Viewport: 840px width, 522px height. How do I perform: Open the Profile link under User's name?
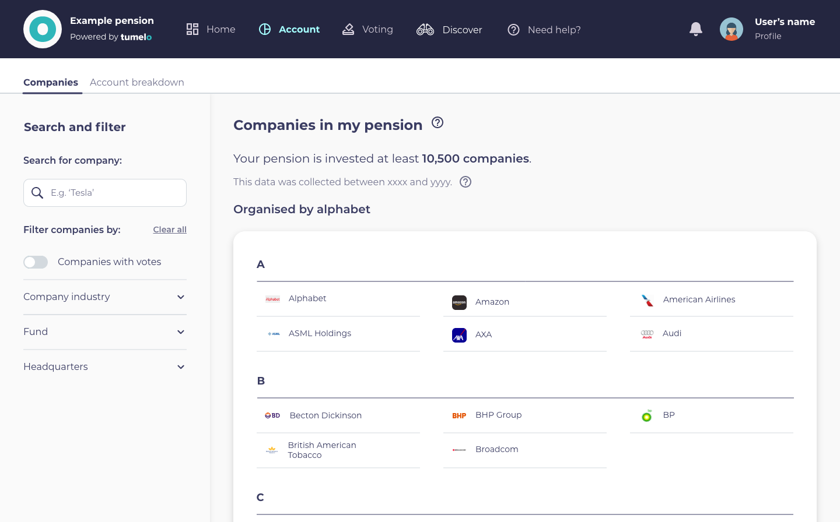(x=768, y=36)
